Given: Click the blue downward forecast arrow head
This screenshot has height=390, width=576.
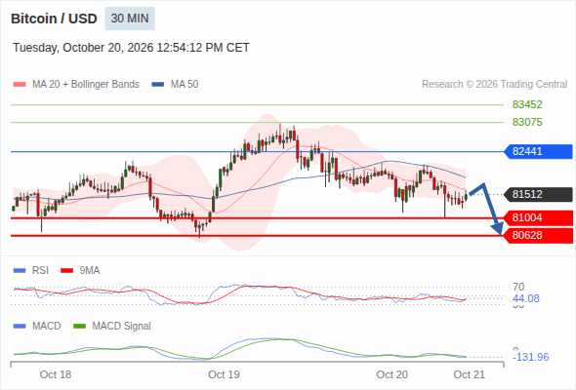Looking at the screenshot, I should tap(498, 228).
